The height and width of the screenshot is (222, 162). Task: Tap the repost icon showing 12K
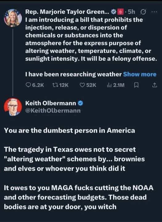click(60, 85)
